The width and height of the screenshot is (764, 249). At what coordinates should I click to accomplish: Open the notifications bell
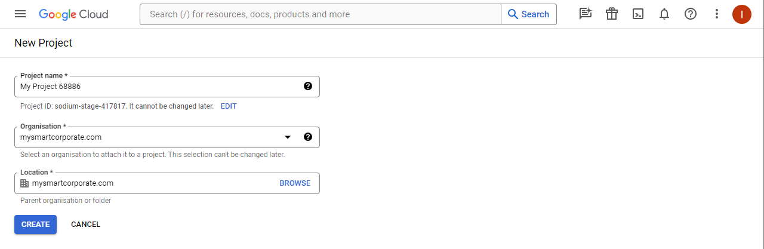point(664,14)
